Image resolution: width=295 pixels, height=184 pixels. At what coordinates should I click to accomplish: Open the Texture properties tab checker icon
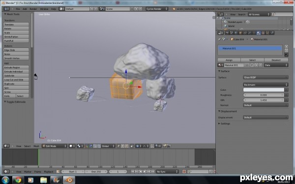coord(263,33)
